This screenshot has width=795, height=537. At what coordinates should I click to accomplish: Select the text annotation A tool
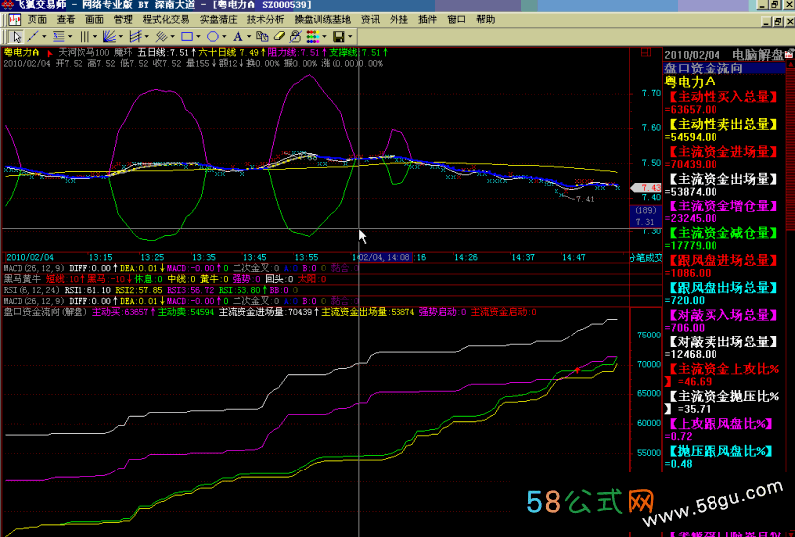(238, 37)
